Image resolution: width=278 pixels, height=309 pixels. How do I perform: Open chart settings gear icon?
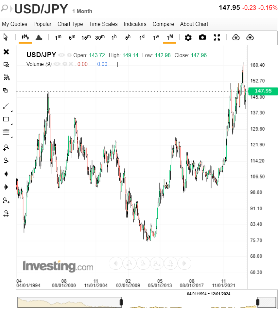(188, 37)
